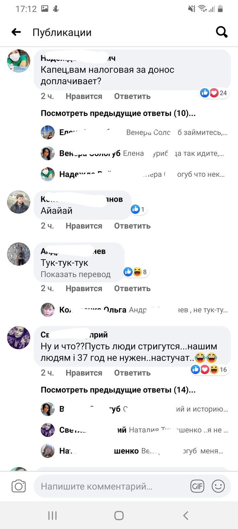
Task: Open the GIF picker in the comment box
Action: coord(197,486)
